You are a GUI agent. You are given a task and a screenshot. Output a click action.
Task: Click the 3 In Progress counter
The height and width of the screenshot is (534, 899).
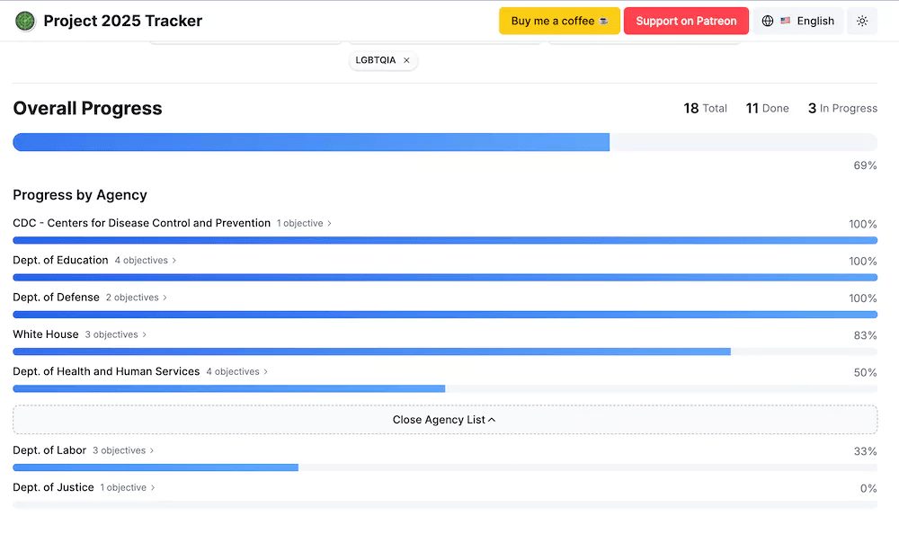842,108
